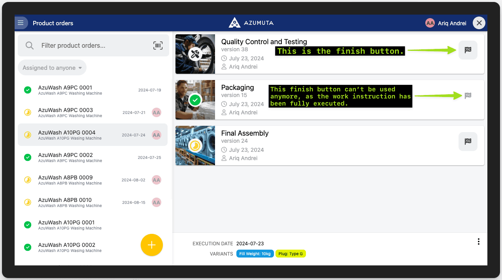Open the hamburger navigation menu

21,23
